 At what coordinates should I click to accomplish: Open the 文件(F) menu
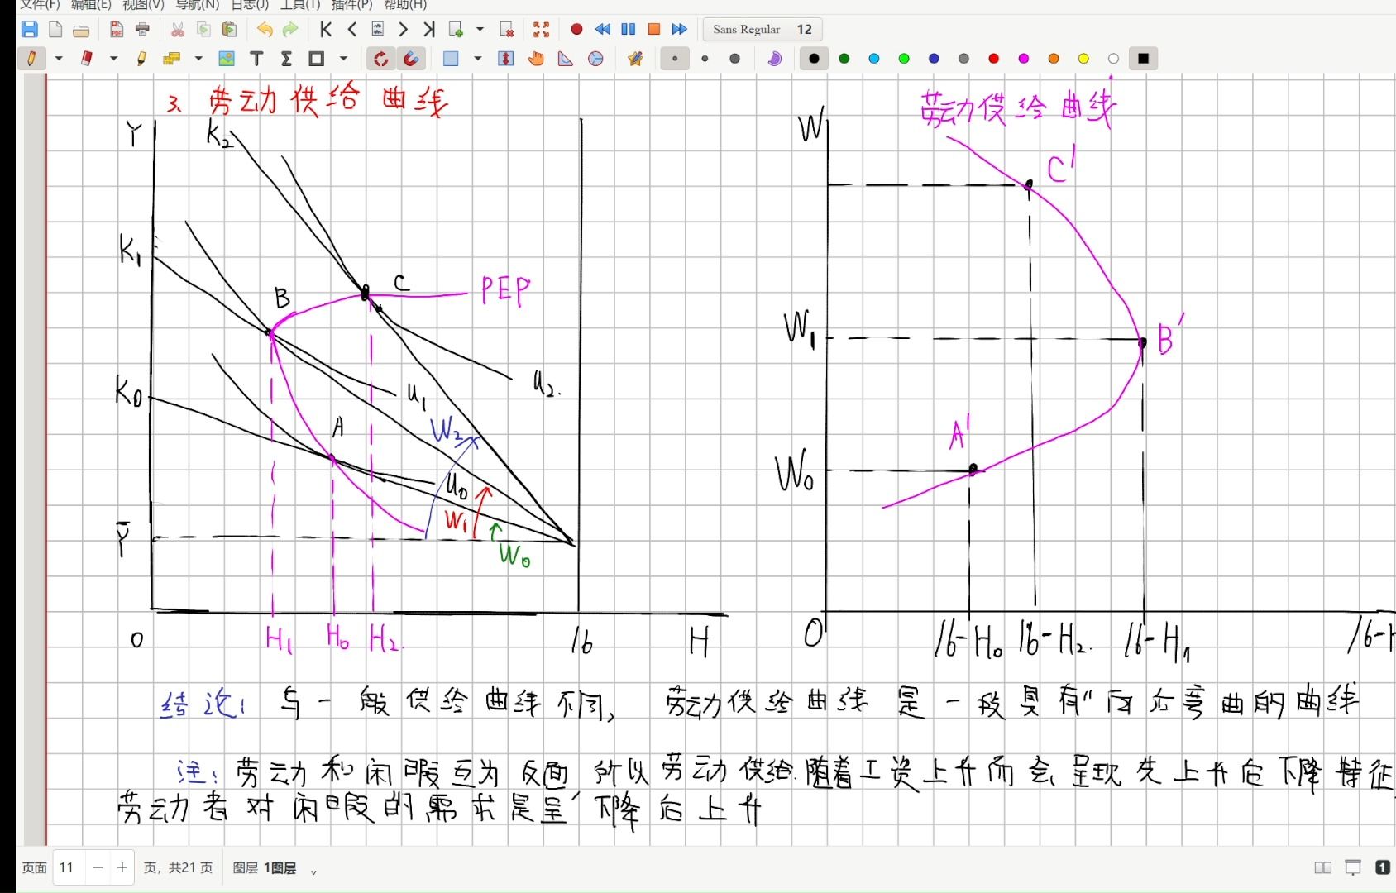click(x=40, y=5)
